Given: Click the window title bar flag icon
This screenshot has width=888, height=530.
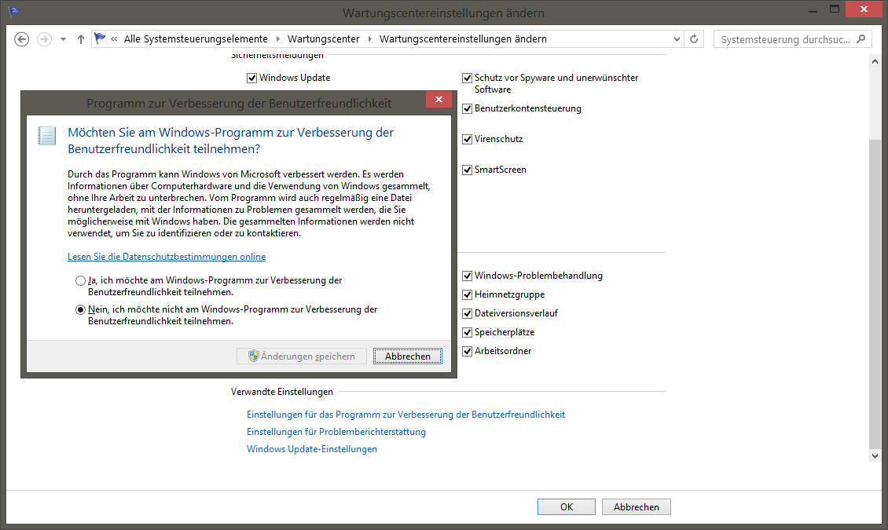Looking at the screenshot, I should coord(14,11).
